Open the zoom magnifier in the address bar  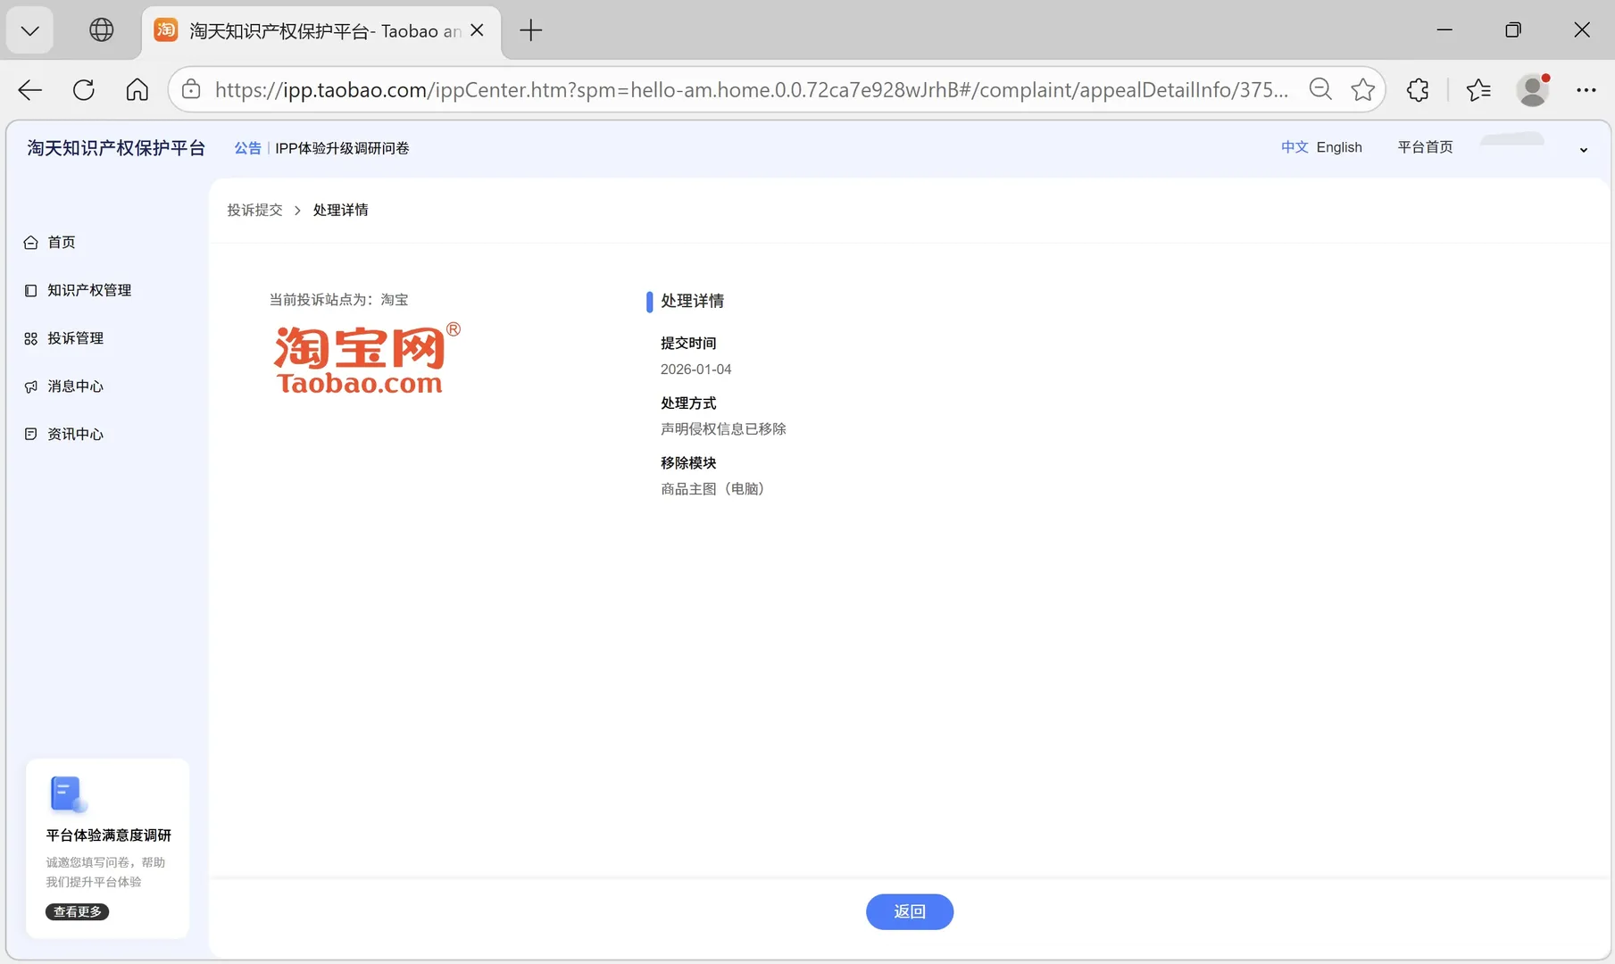[x=1320, y=89]
